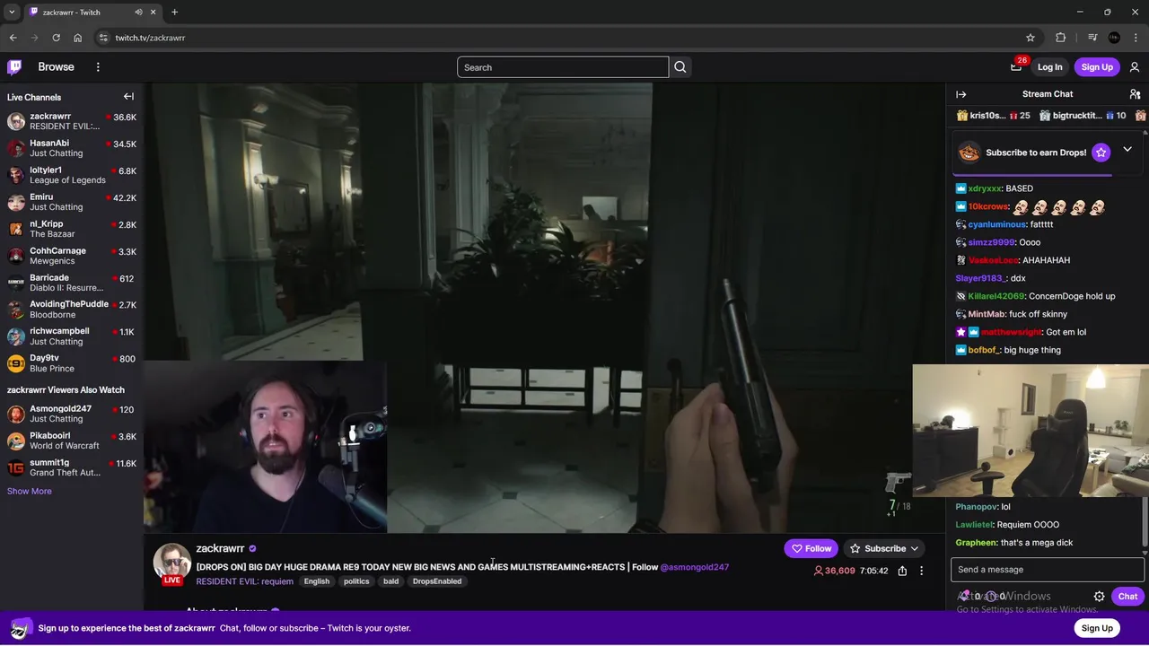The height and width of the screenshot is (646, 1149).
Task: Click the xdryyxx username in chat
Action: coord(985,188)
